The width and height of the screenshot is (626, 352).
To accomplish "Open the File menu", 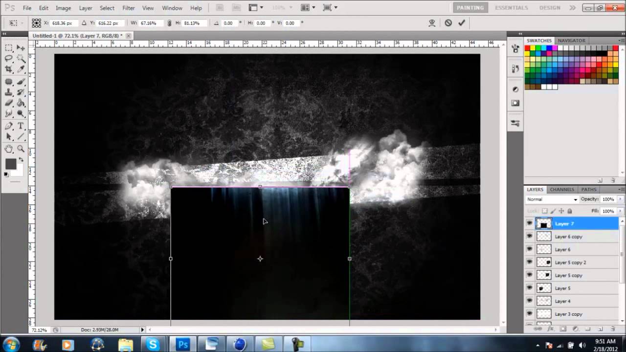I will click(27, 8).
